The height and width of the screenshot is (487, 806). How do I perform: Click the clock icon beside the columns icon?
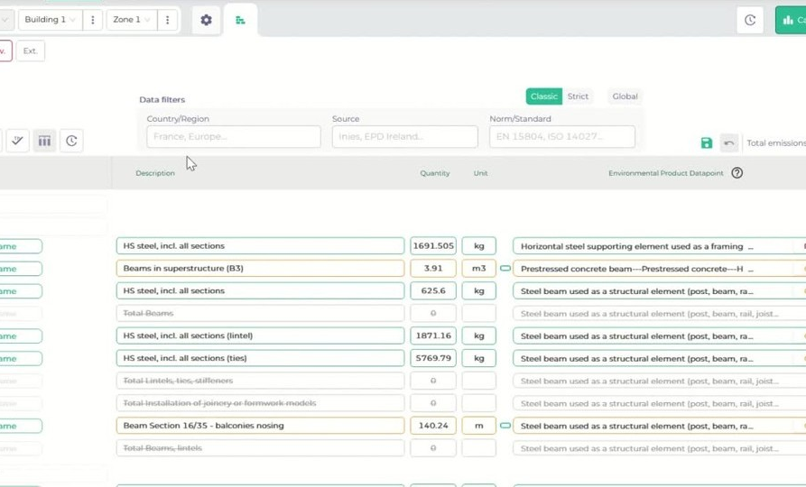click(71, 141)
